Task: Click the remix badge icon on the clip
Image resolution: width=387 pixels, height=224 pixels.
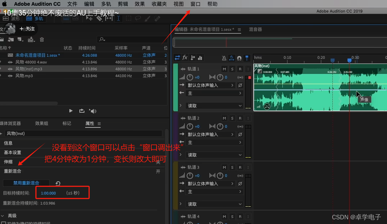Action: [x=267, y=107]
